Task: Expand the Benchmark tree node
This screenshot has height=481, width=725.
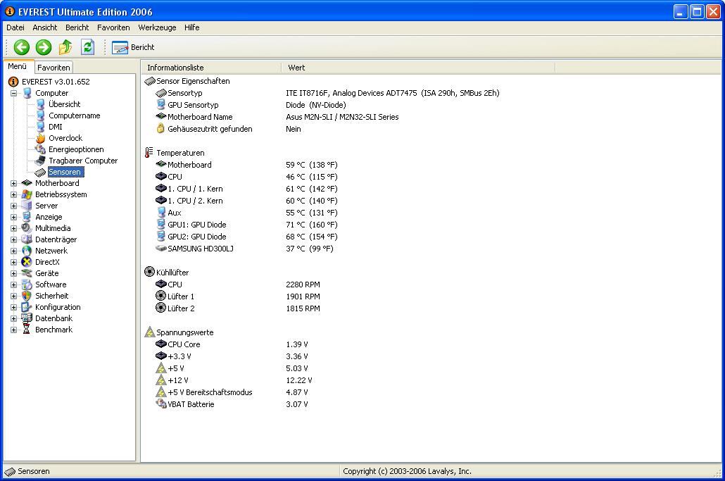Action: 14,330
